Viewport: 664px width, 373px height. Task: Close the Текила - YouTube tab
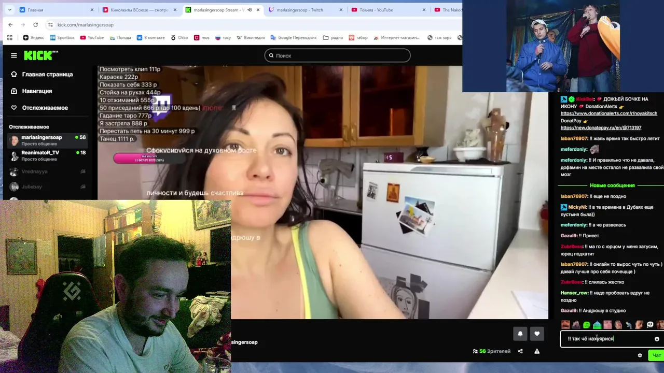pos(424,10)
